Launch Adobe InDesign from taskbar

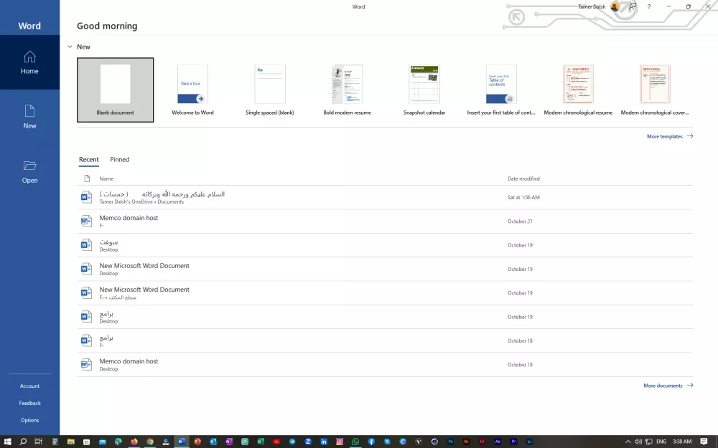pyautogui.click(x=482, y=442)
